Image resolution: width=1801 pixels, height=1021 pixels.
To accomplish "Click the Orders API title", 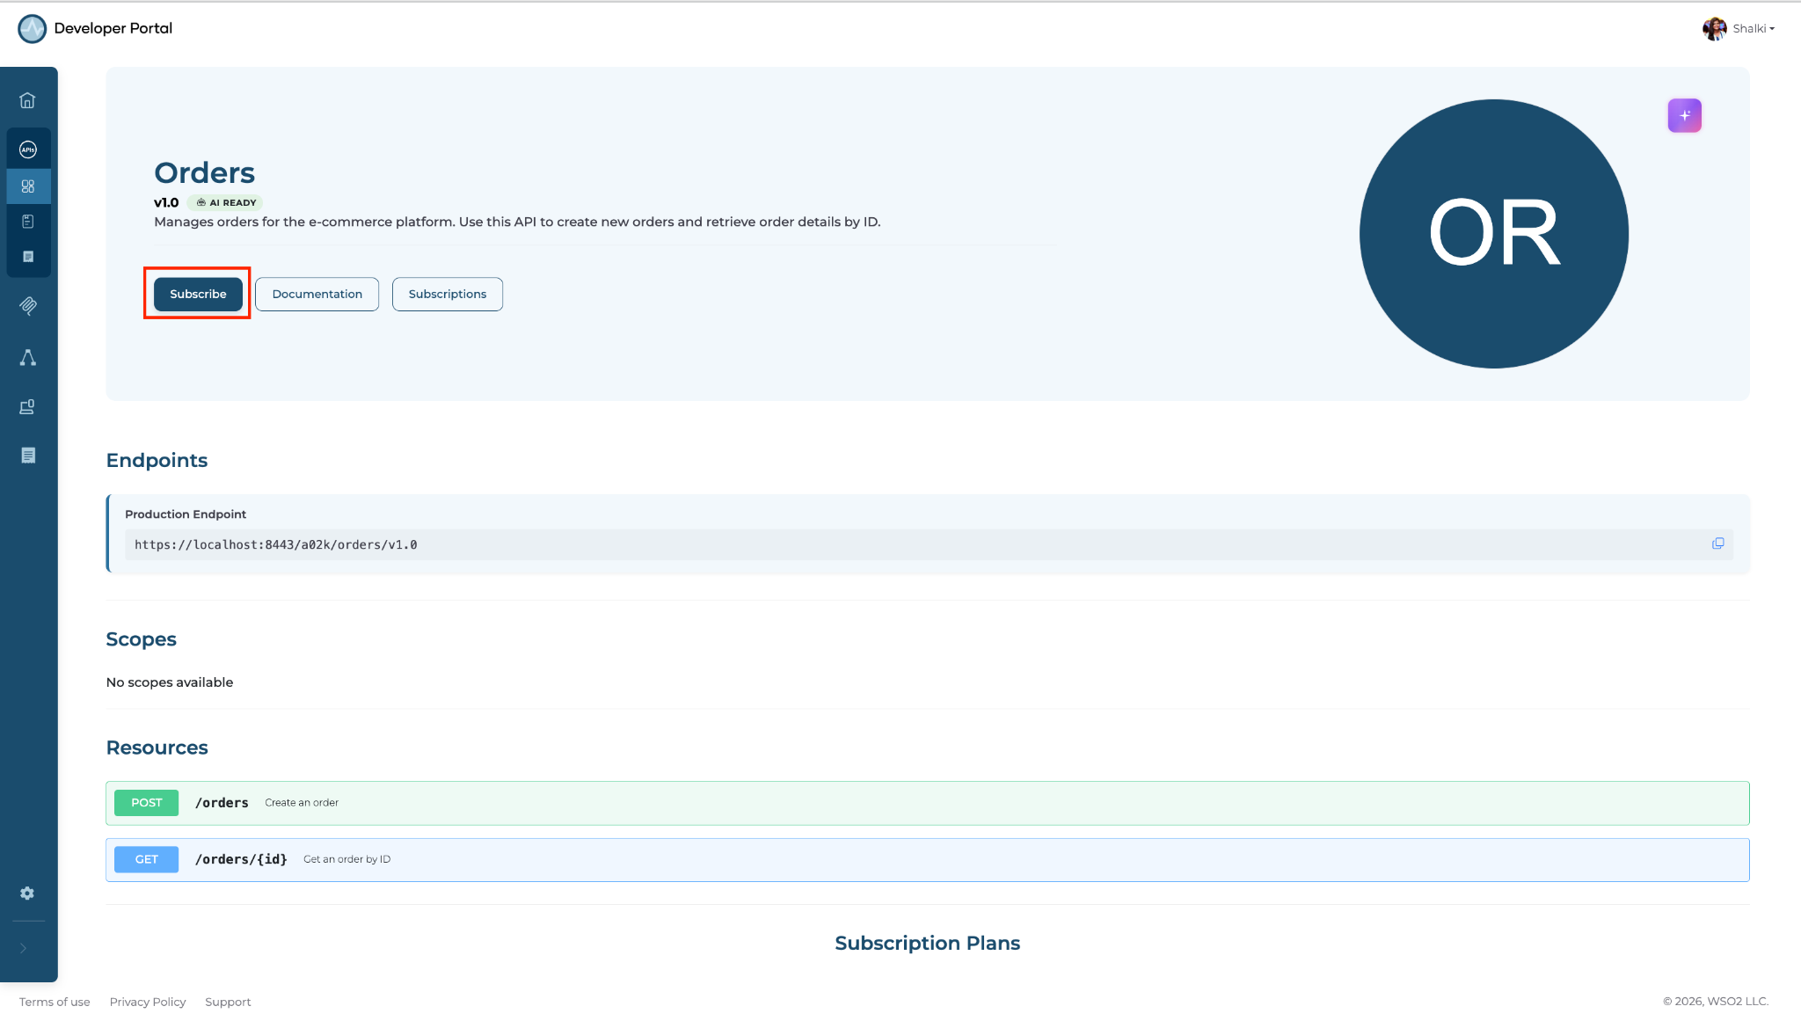I will 205,173.
